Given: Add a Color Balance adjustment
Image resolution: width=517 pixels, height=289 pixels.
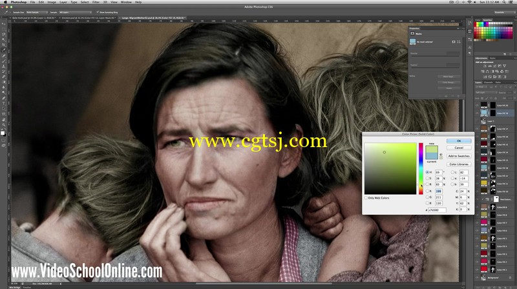Looking at the screenshot, I should click(x=487, y=72).
